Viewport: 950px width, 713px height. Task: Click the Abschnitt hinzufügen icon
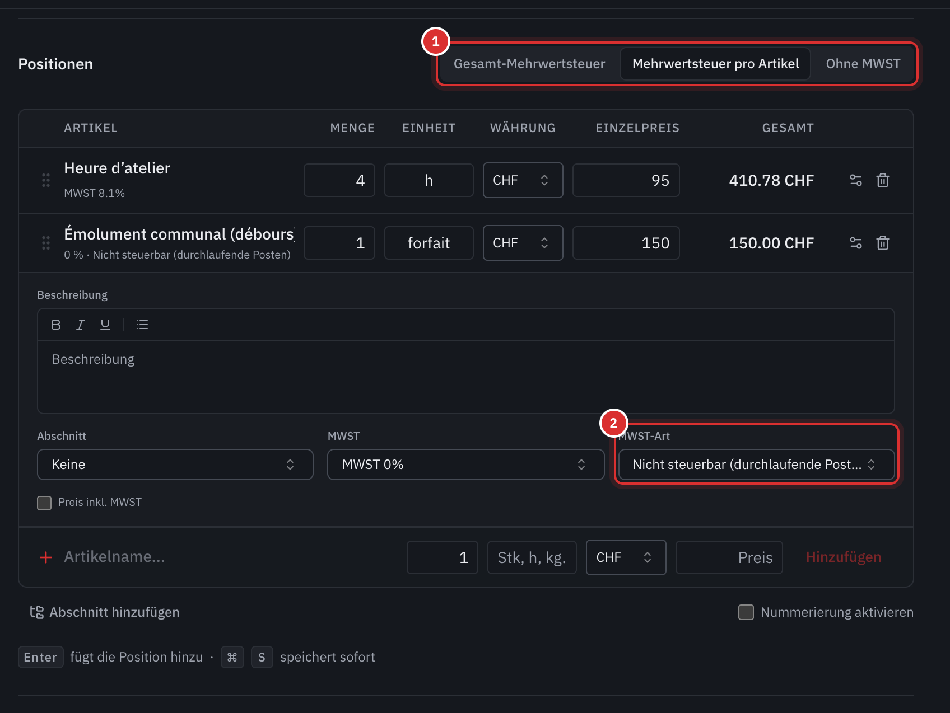(37, 612)
